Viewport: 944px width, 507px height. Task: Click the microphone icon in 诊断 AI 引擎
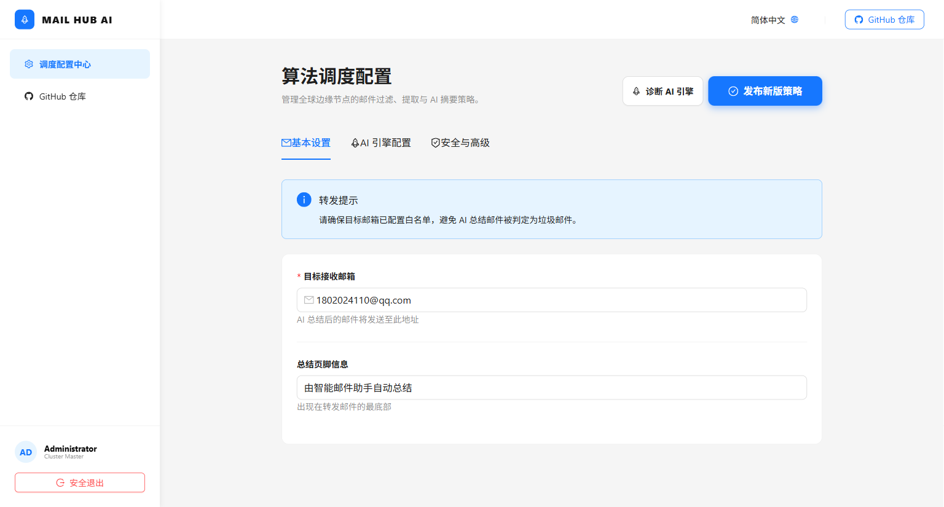(x=635, y=91)
